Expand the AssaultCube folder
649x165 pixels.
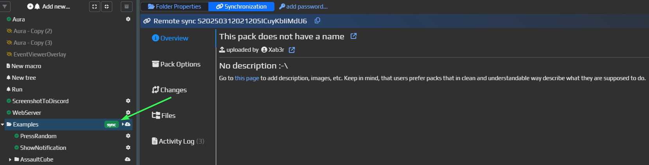pyautogui.click(x=10, y=160)
